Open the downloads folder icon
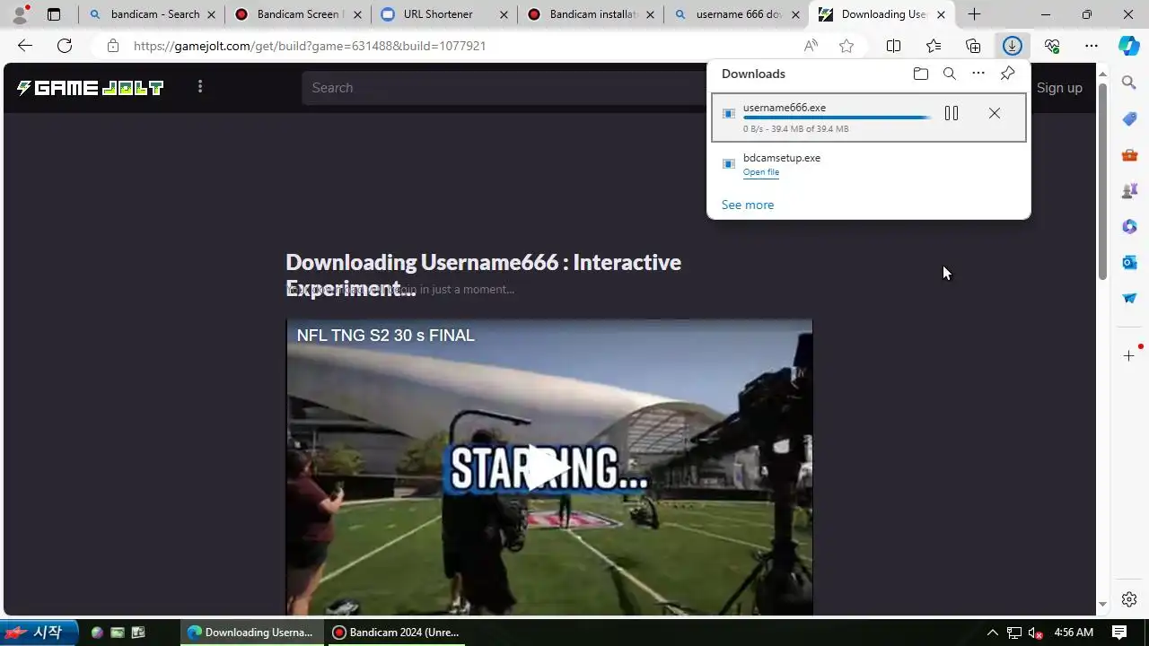 [920, 74]
